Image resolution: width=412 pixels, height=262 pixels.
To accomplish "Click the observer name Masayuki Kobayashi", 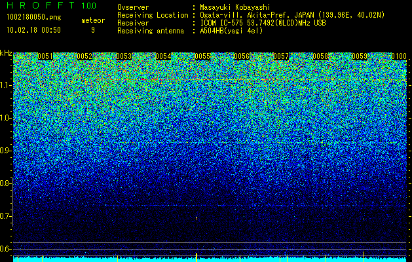I will pyautogui.click(x=235, y=7).
